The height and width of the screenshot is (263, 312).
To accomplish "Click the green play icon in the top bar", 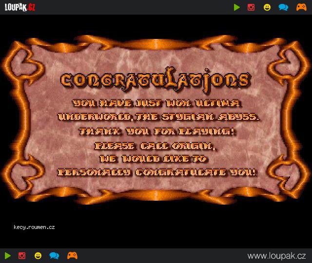I will click(x=237, y=7).
